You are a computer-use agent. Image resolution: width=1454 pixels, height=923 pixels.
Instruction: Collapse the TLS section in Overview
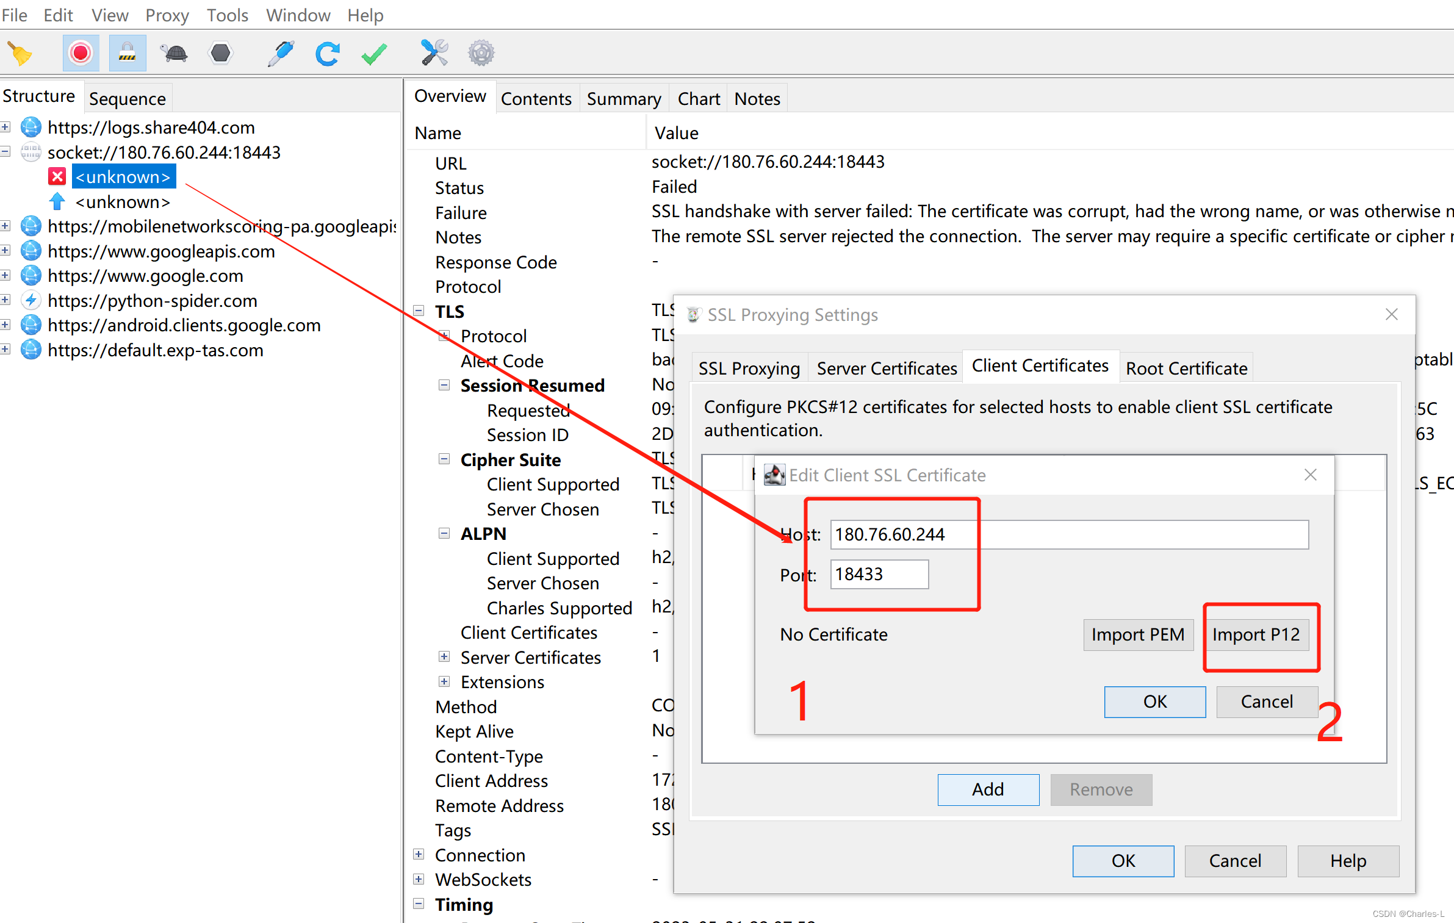tap(419, 311)
